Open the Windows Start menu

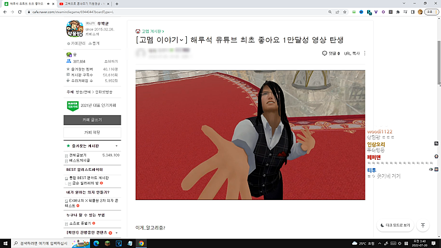(x=6, y=244)
